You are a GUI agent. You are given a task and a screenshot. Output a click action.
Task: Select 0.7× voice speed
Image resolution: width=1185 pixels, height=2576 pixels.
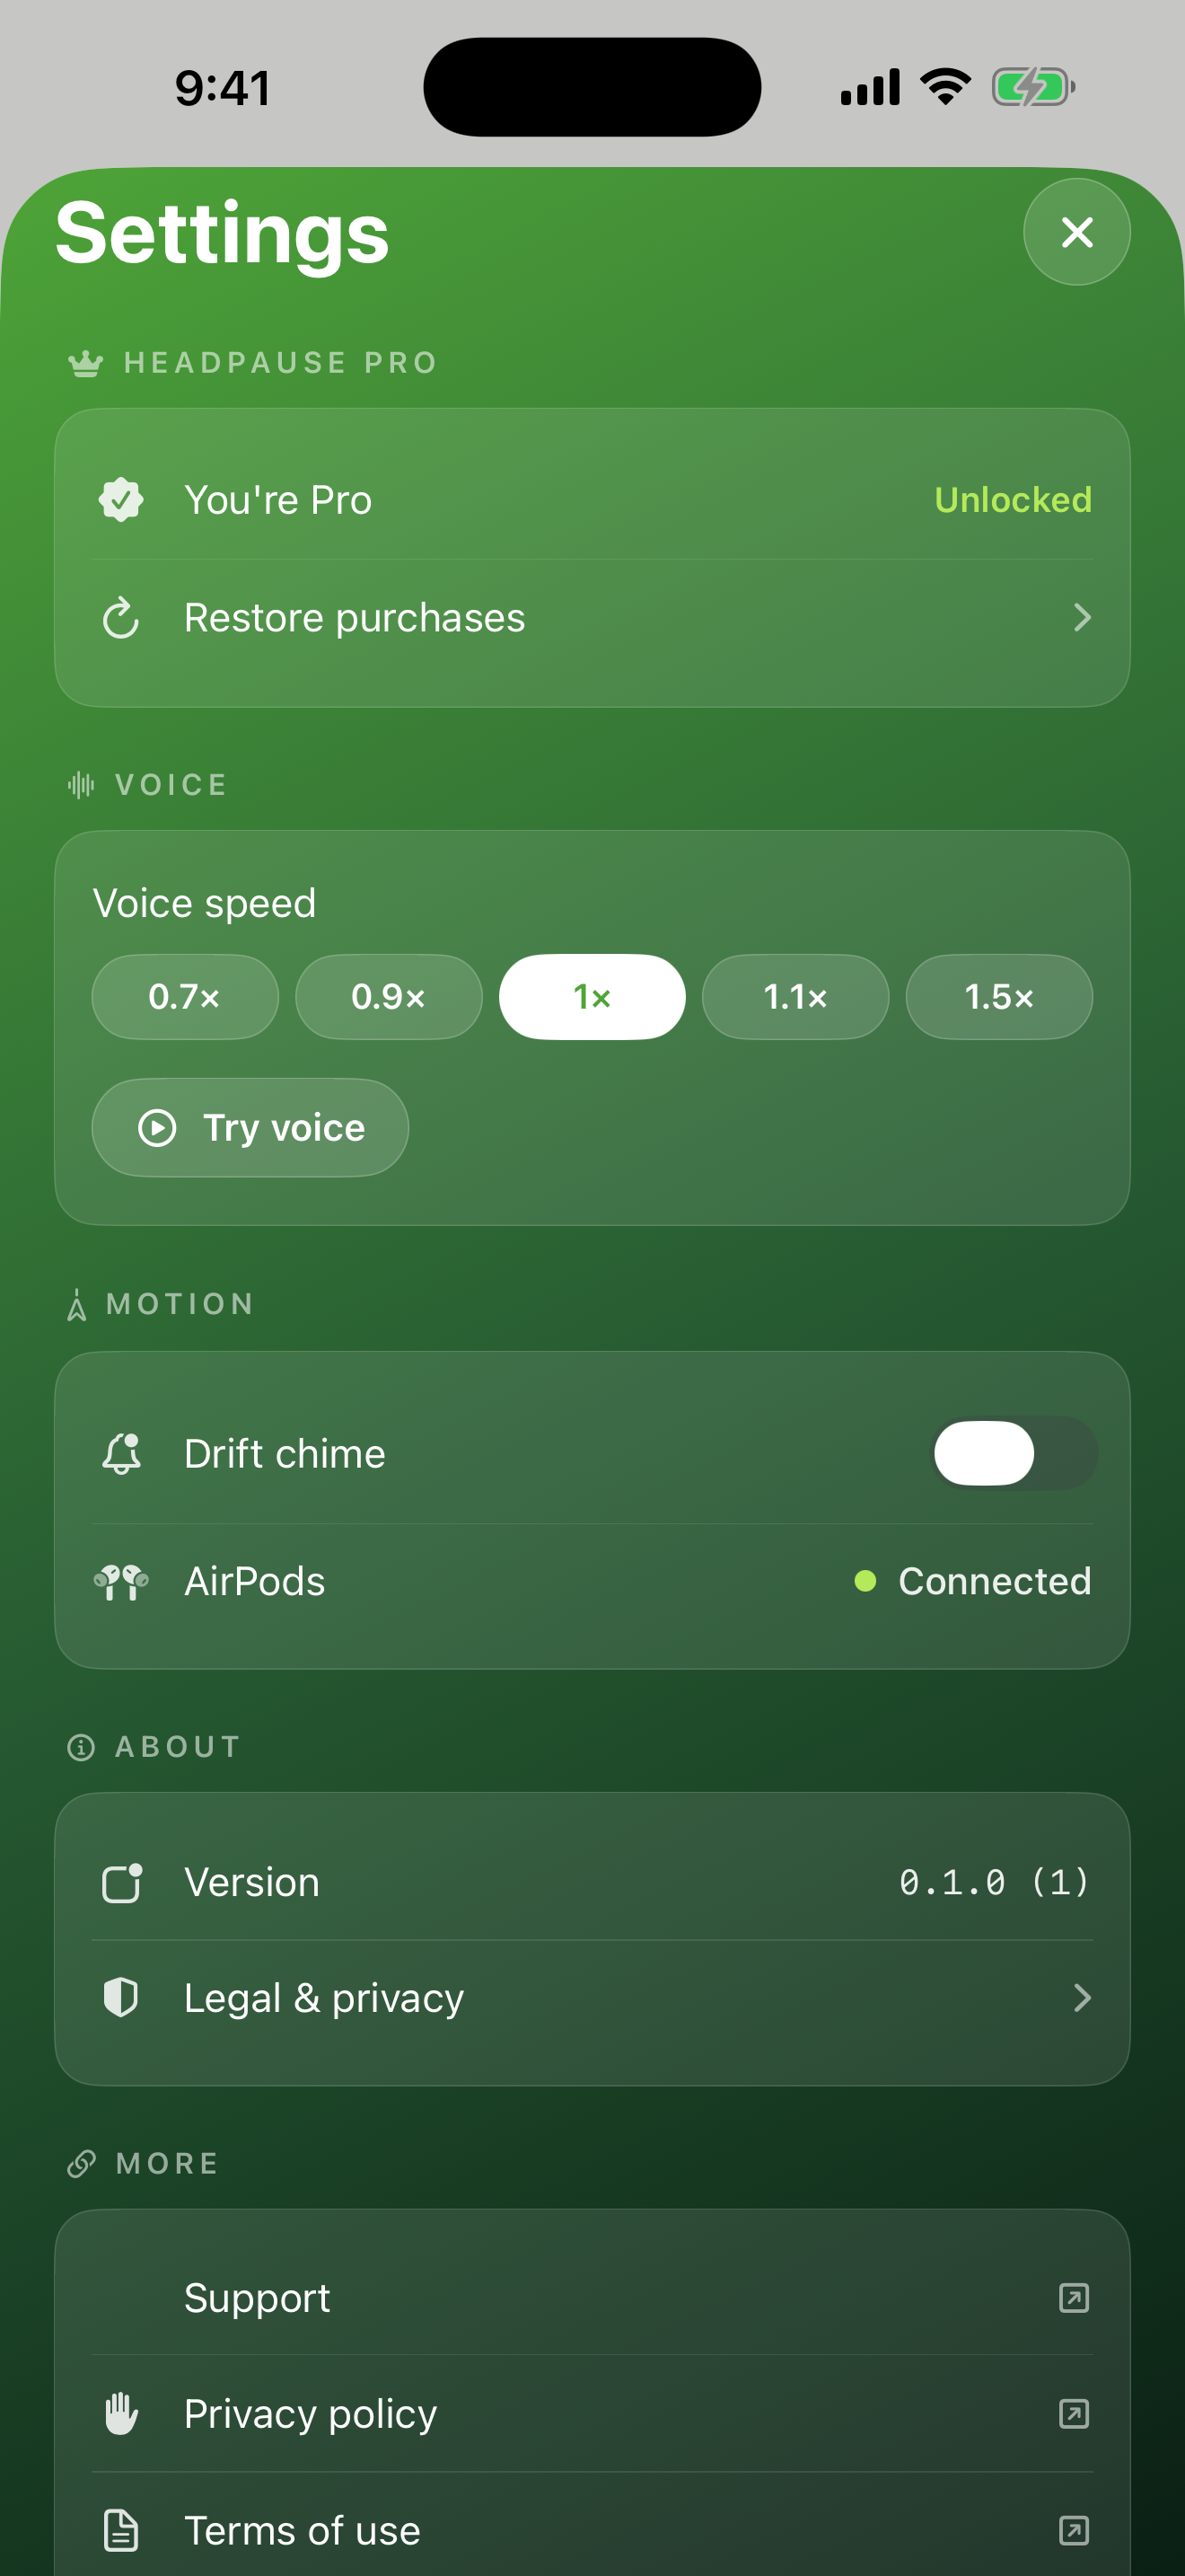tap(185, 997)
